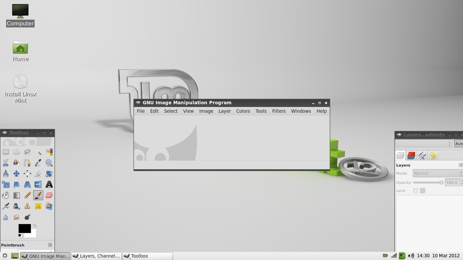Select the Paths tool
The image size is (463, 260).
(x=27, y=163)
